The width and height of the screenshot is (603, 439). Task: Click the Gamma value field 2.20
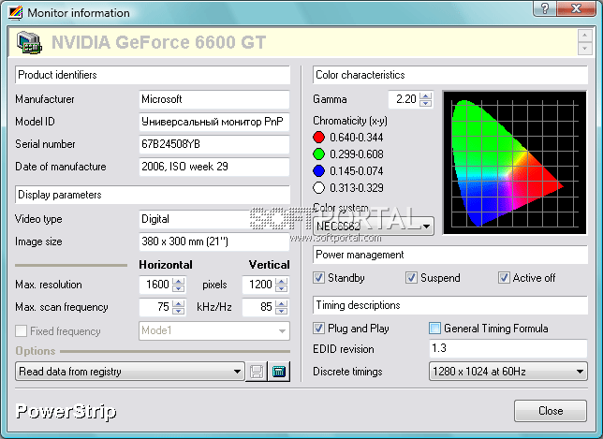[404, 99]
